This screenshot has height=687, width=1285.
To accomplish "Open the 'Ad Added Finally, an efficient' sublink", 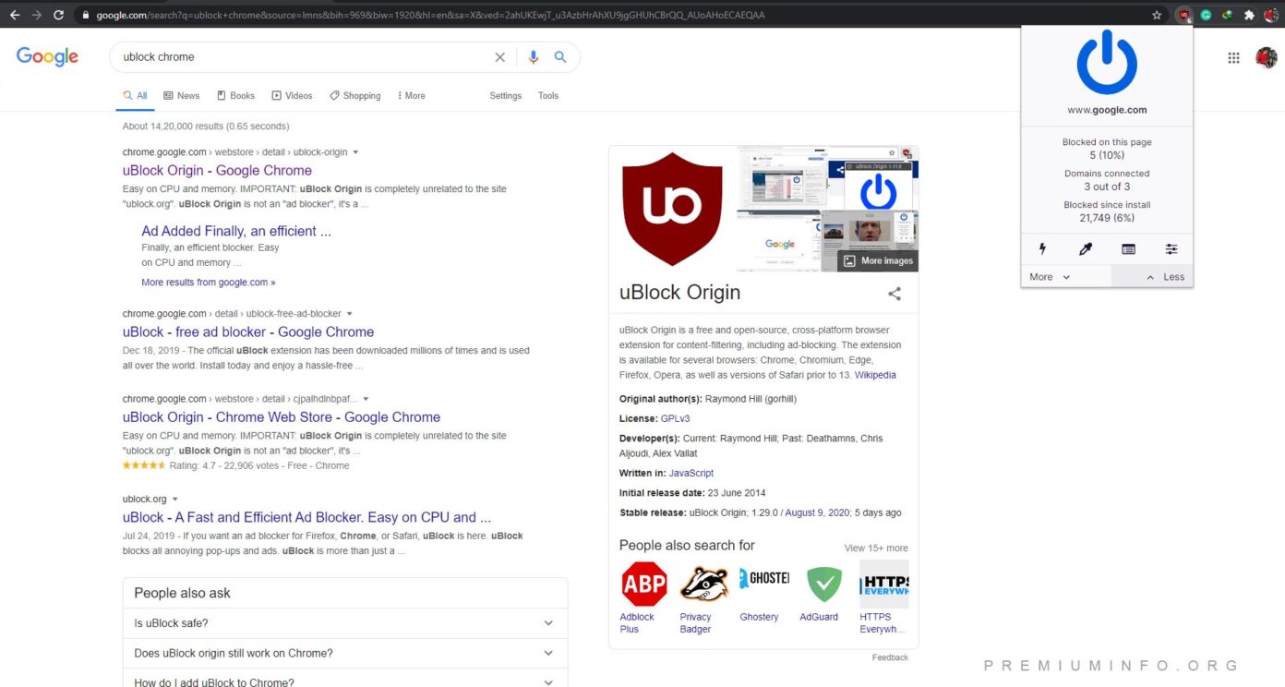I will [236, 231].
